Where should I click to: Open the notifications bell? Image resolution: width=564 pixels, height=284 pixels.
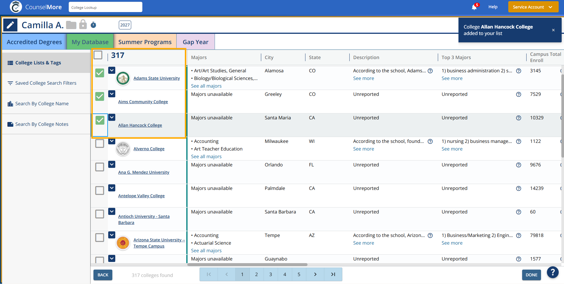[x=474, y=7]
